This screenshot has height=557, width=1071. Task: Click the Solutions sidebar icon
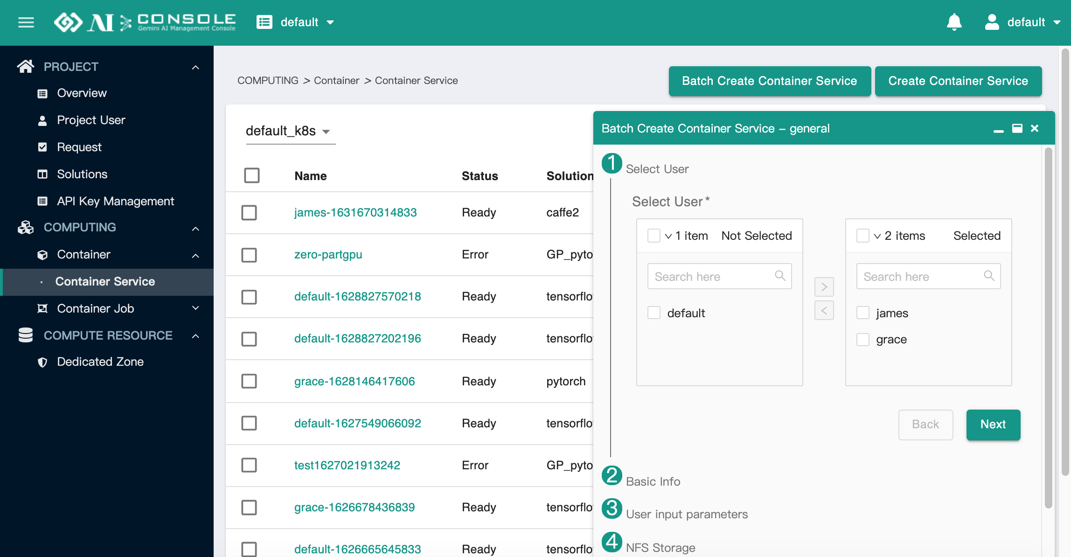click(42, 174)
